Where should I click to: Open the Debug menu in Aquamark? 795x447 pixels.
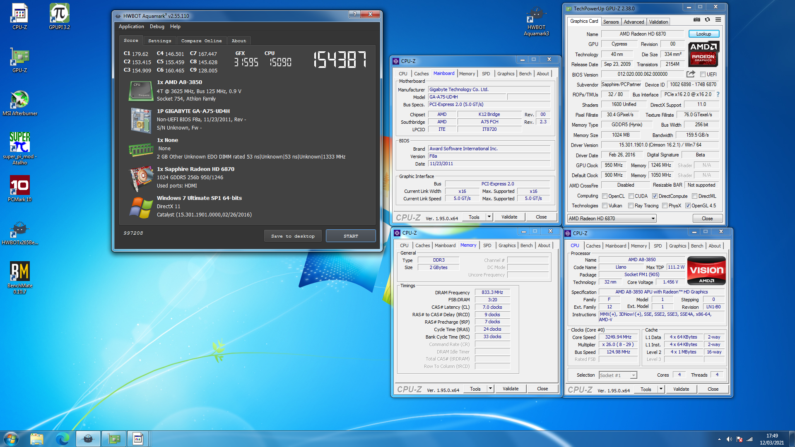pos(157,26)
